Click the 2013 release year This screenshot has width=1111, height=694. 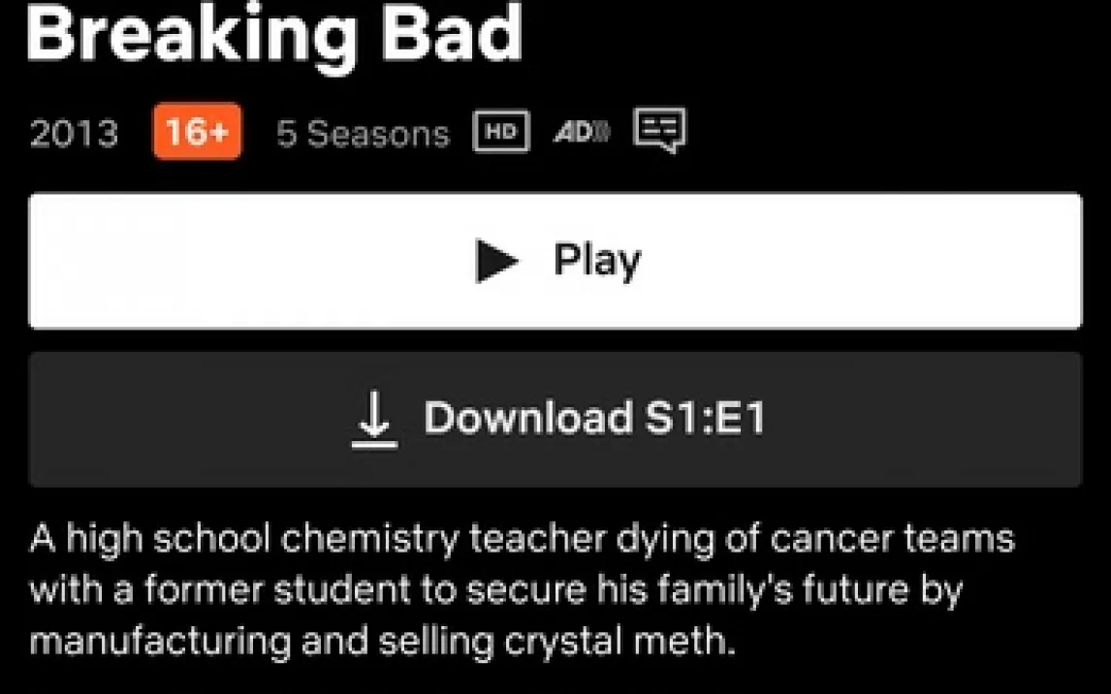point(74,134)
